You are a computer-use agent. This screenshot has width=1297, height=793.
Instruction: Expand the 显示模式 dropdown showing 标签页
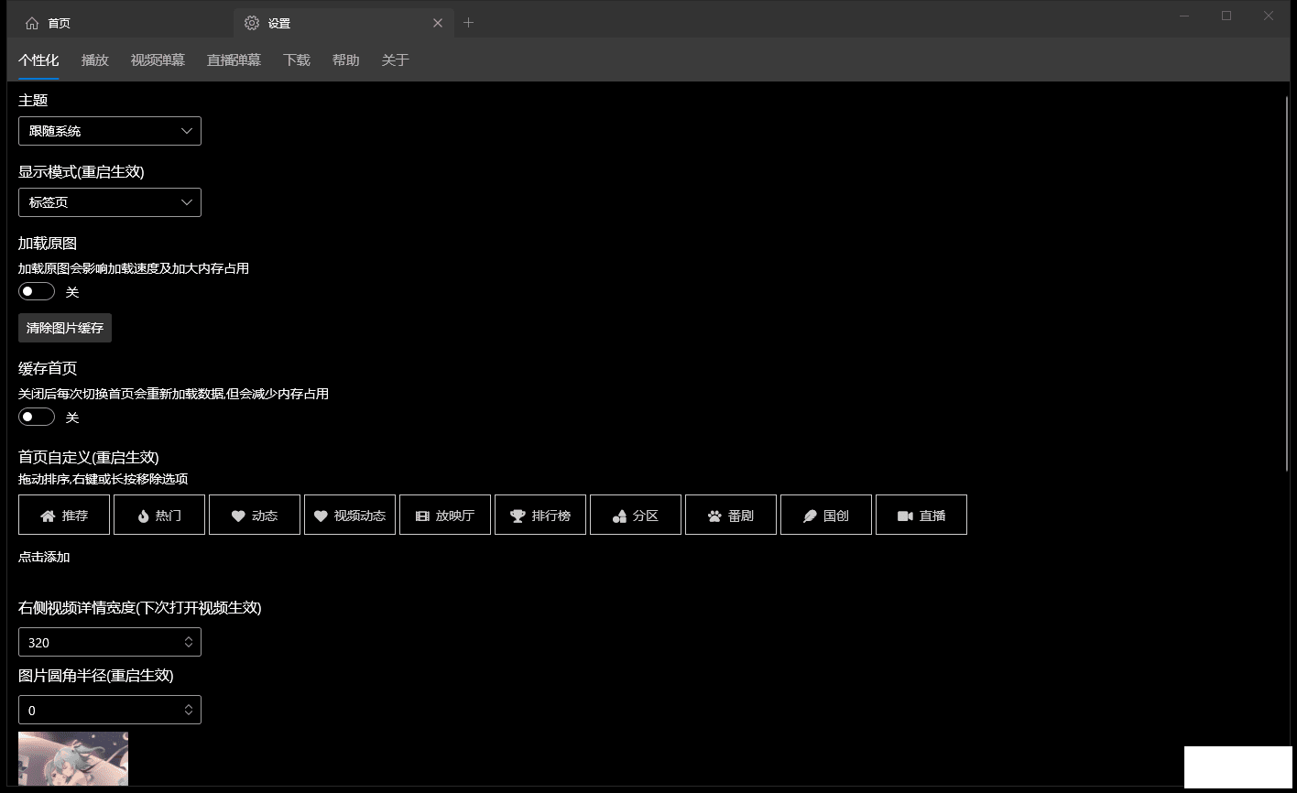click(x=110, y=202)
